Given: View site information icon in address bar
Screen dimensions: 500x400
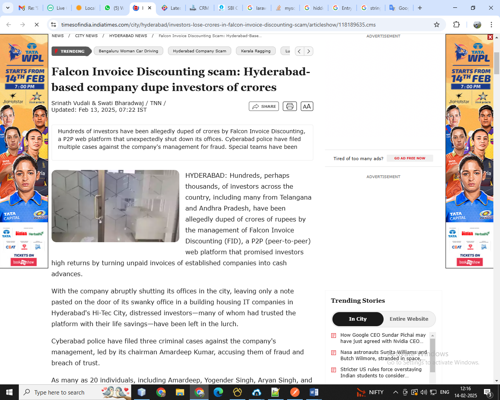Looking at the screenshot, I should 54,25.
